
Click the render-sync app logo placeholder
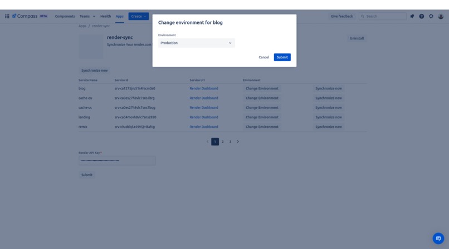91,47
